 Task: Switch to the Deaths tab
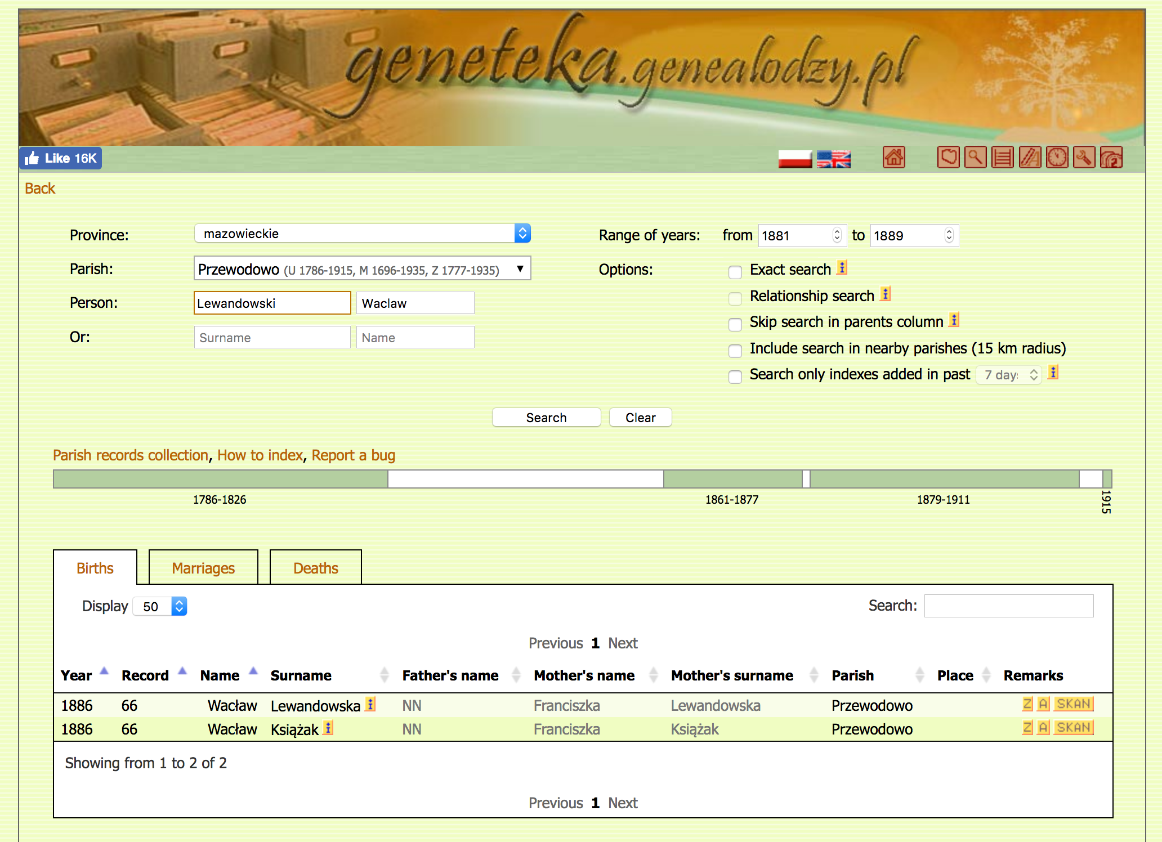tap(315, 568)
